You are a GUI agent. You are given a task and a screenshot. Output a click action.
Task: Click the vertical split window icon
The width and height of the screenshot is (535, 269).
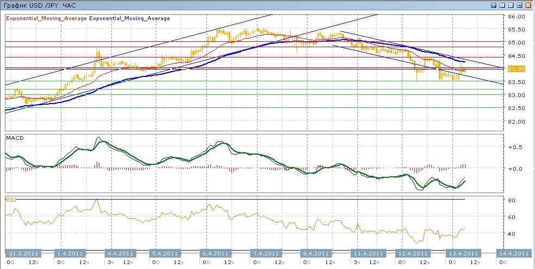(x=502, y=5)
